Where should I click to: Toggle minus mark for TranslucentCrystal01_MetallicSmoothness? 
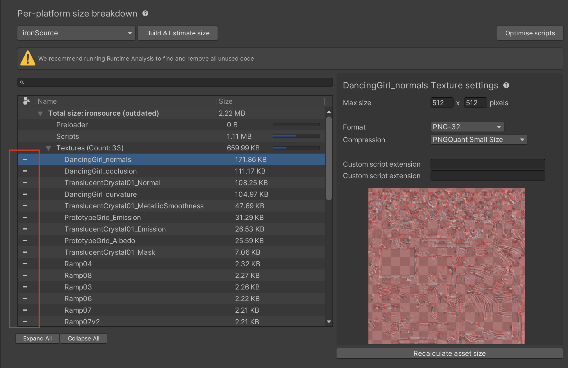click(x=25, y=206)
